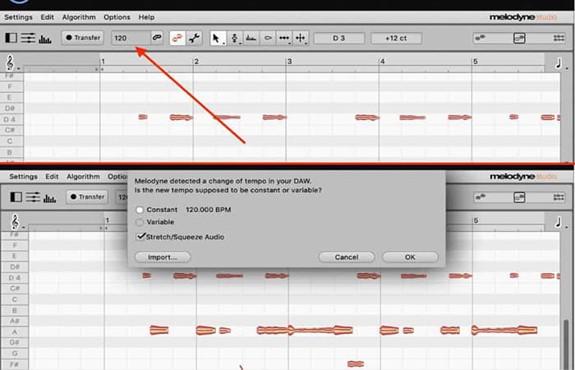
Task: Open the clef dropdown arrow in lower window
Action: tap(23, 228)
